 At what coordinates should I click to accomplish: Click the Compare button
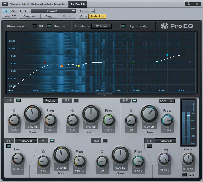[x=29, y=17]
